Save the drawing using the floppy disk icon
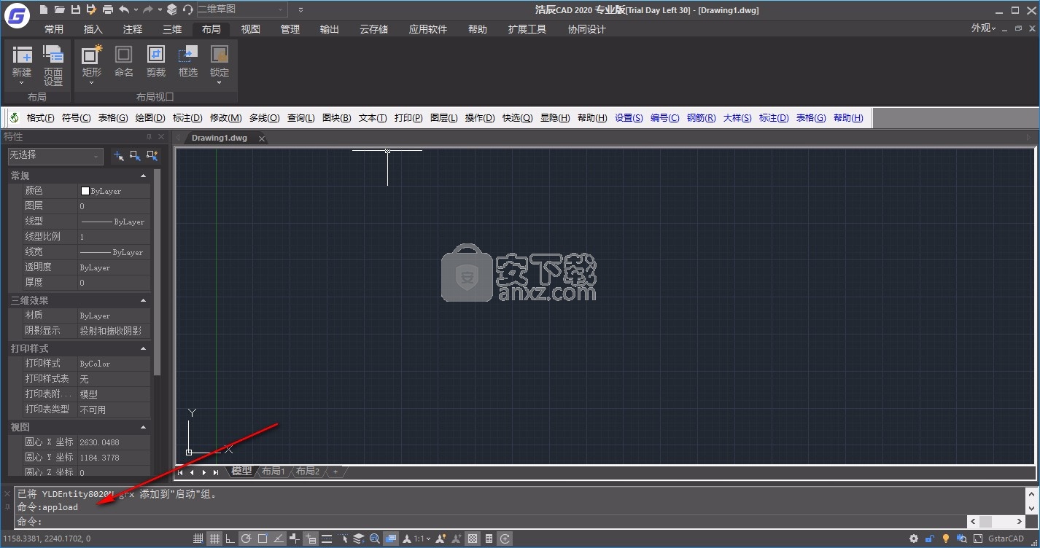1040x548 pixels. [x=75, y=9]
